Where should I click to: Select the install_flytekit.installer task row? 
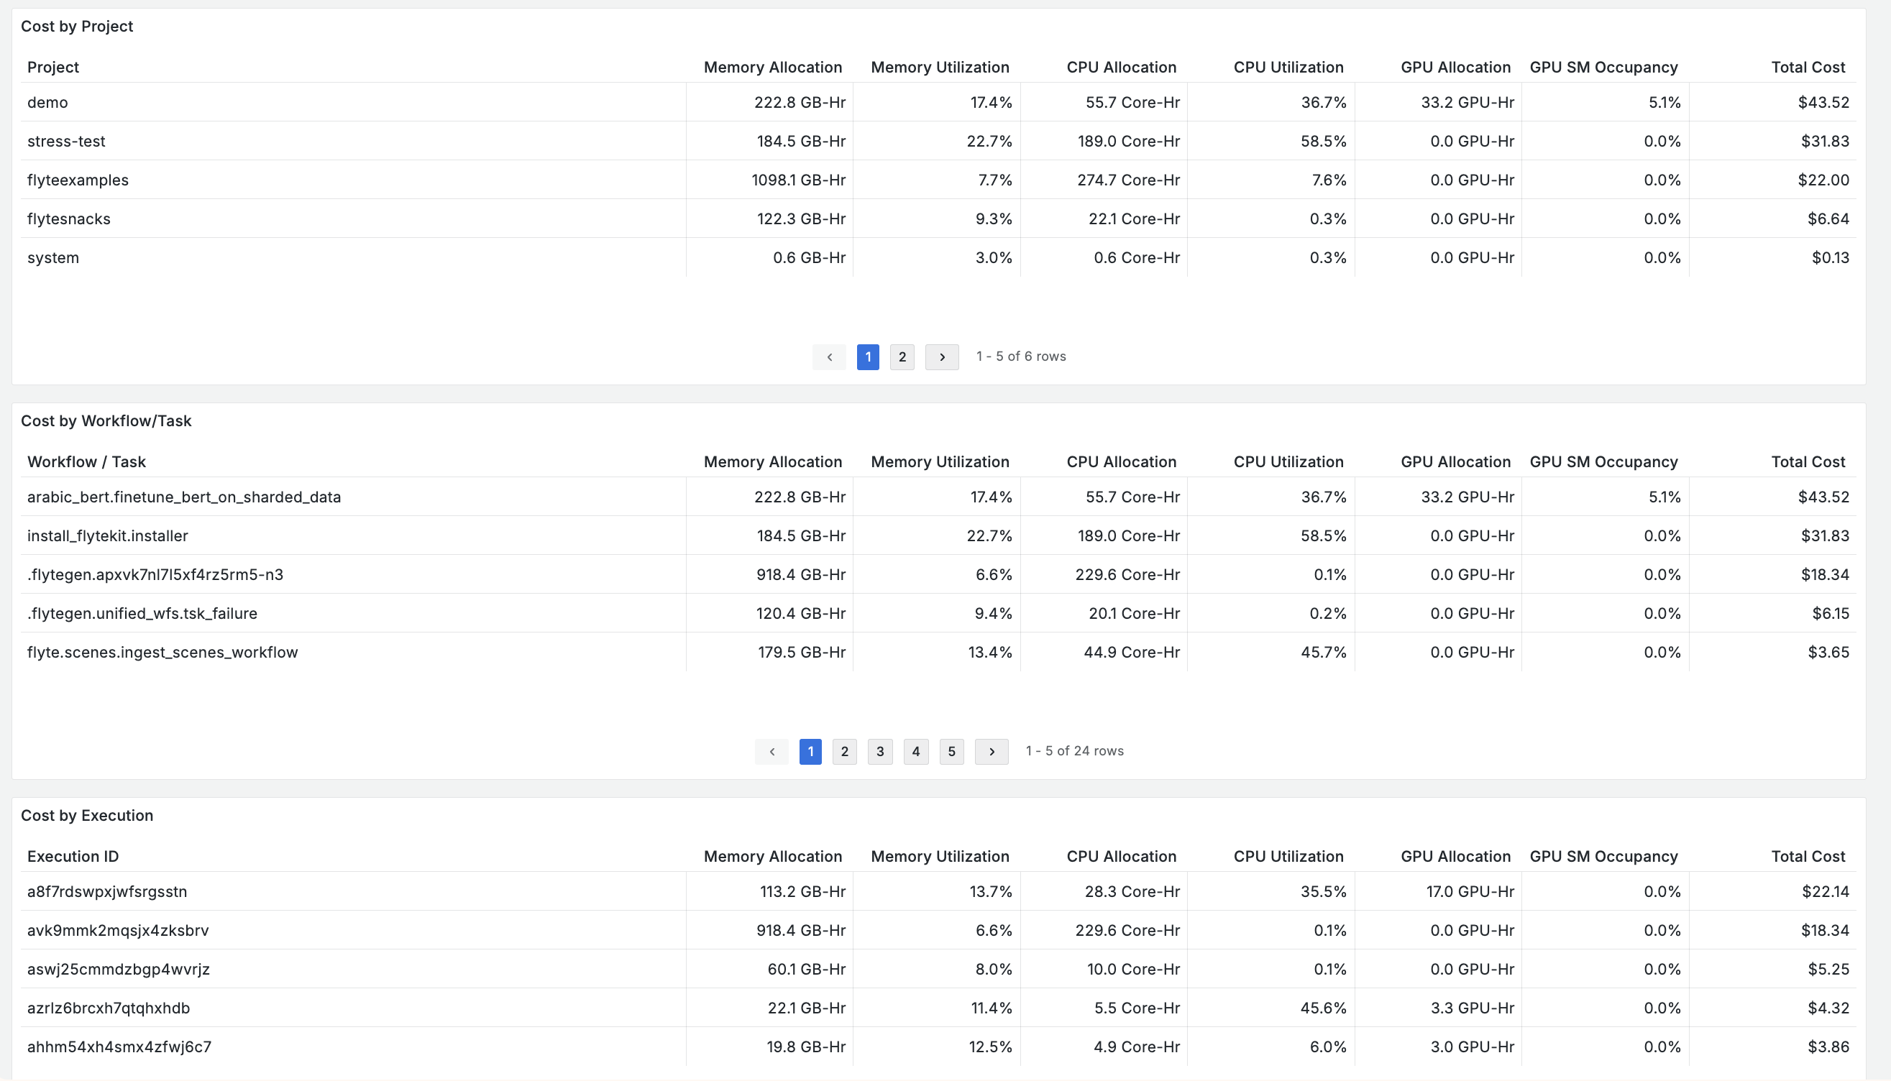[108, 535]
